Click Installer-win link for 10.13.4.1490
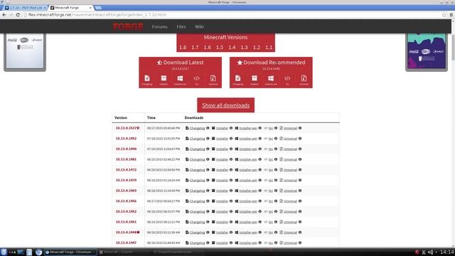The width and height of the screenshot is (455, 256). pos(248,149)
